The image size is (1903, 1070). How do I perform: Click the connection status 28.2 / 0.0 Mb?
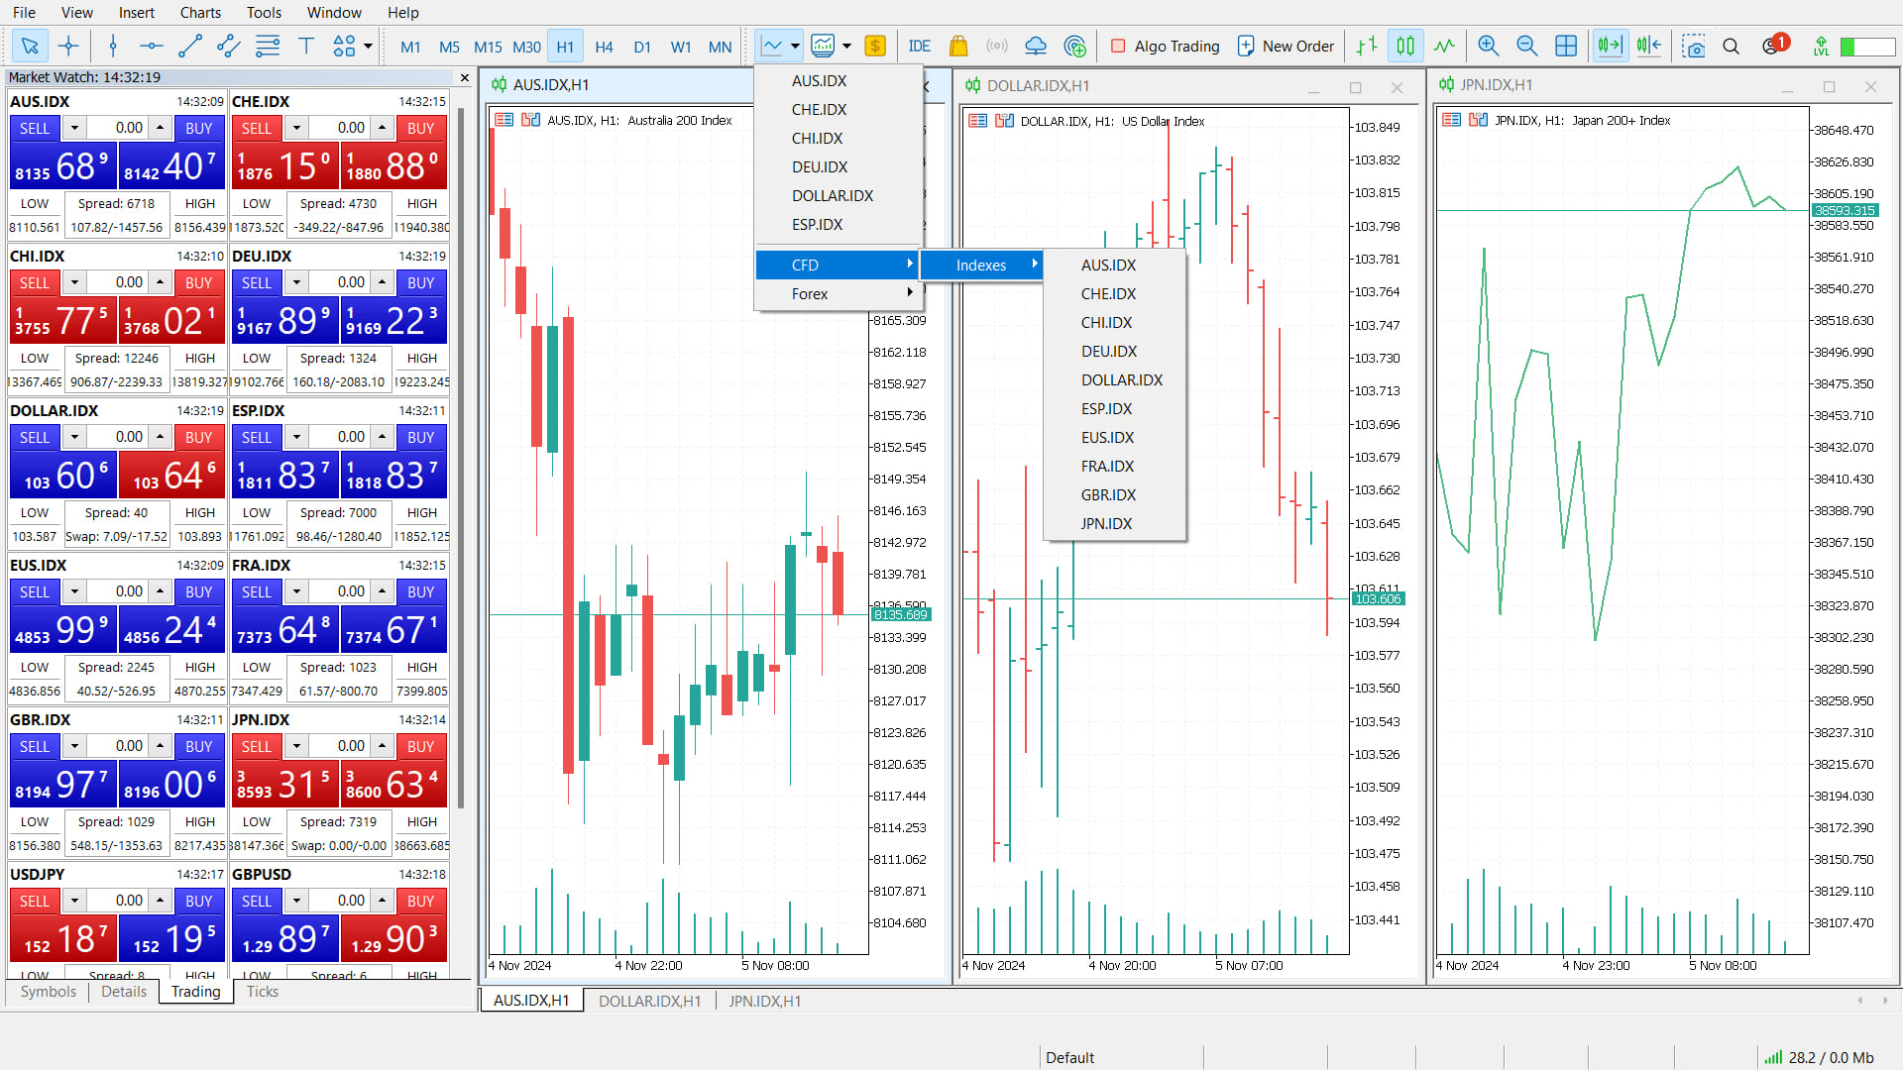(1819, 1057)
